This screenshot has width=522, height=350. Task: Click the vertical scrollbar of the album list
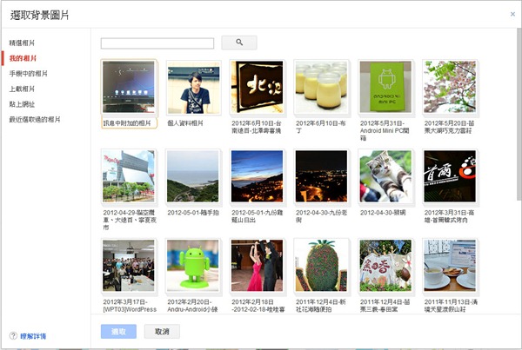(519, 114)
